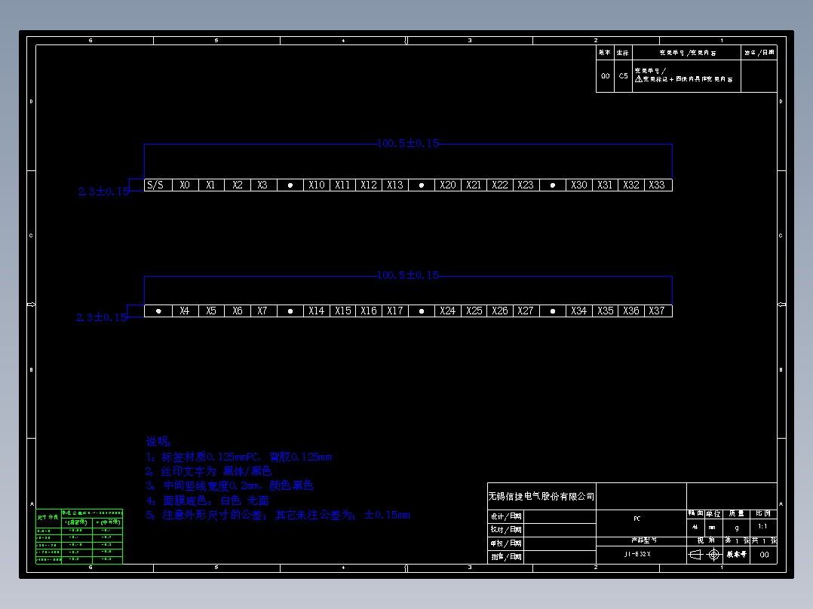The width and height of the screenshot is (813, 609).
Task: Select the C5 coordinate in revision table
Action: pos(623,76)
